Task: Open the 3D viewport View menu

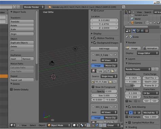Action: click(24, 125)
